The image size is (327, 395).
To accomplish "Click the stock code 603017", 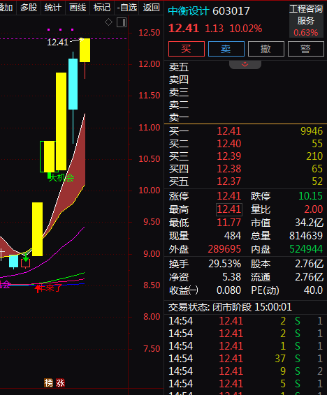I will click(x=231, y=11).
